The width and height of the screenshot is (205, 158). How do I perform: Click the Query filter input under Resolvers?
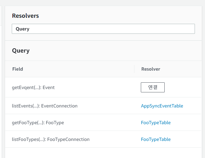click(x=103, y=29)
